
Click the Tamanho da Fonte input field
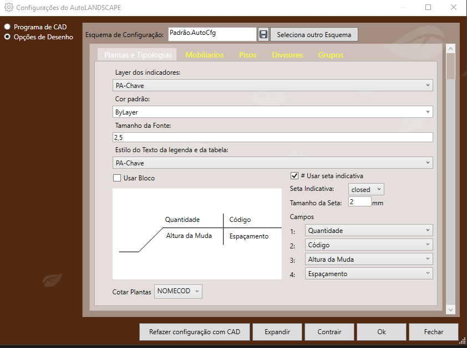coord(272,137)
